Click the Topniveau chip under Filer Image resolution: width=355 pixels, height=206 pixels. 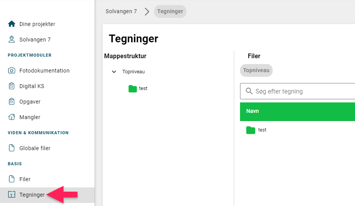pyautogui.click(x=256, y=70)
